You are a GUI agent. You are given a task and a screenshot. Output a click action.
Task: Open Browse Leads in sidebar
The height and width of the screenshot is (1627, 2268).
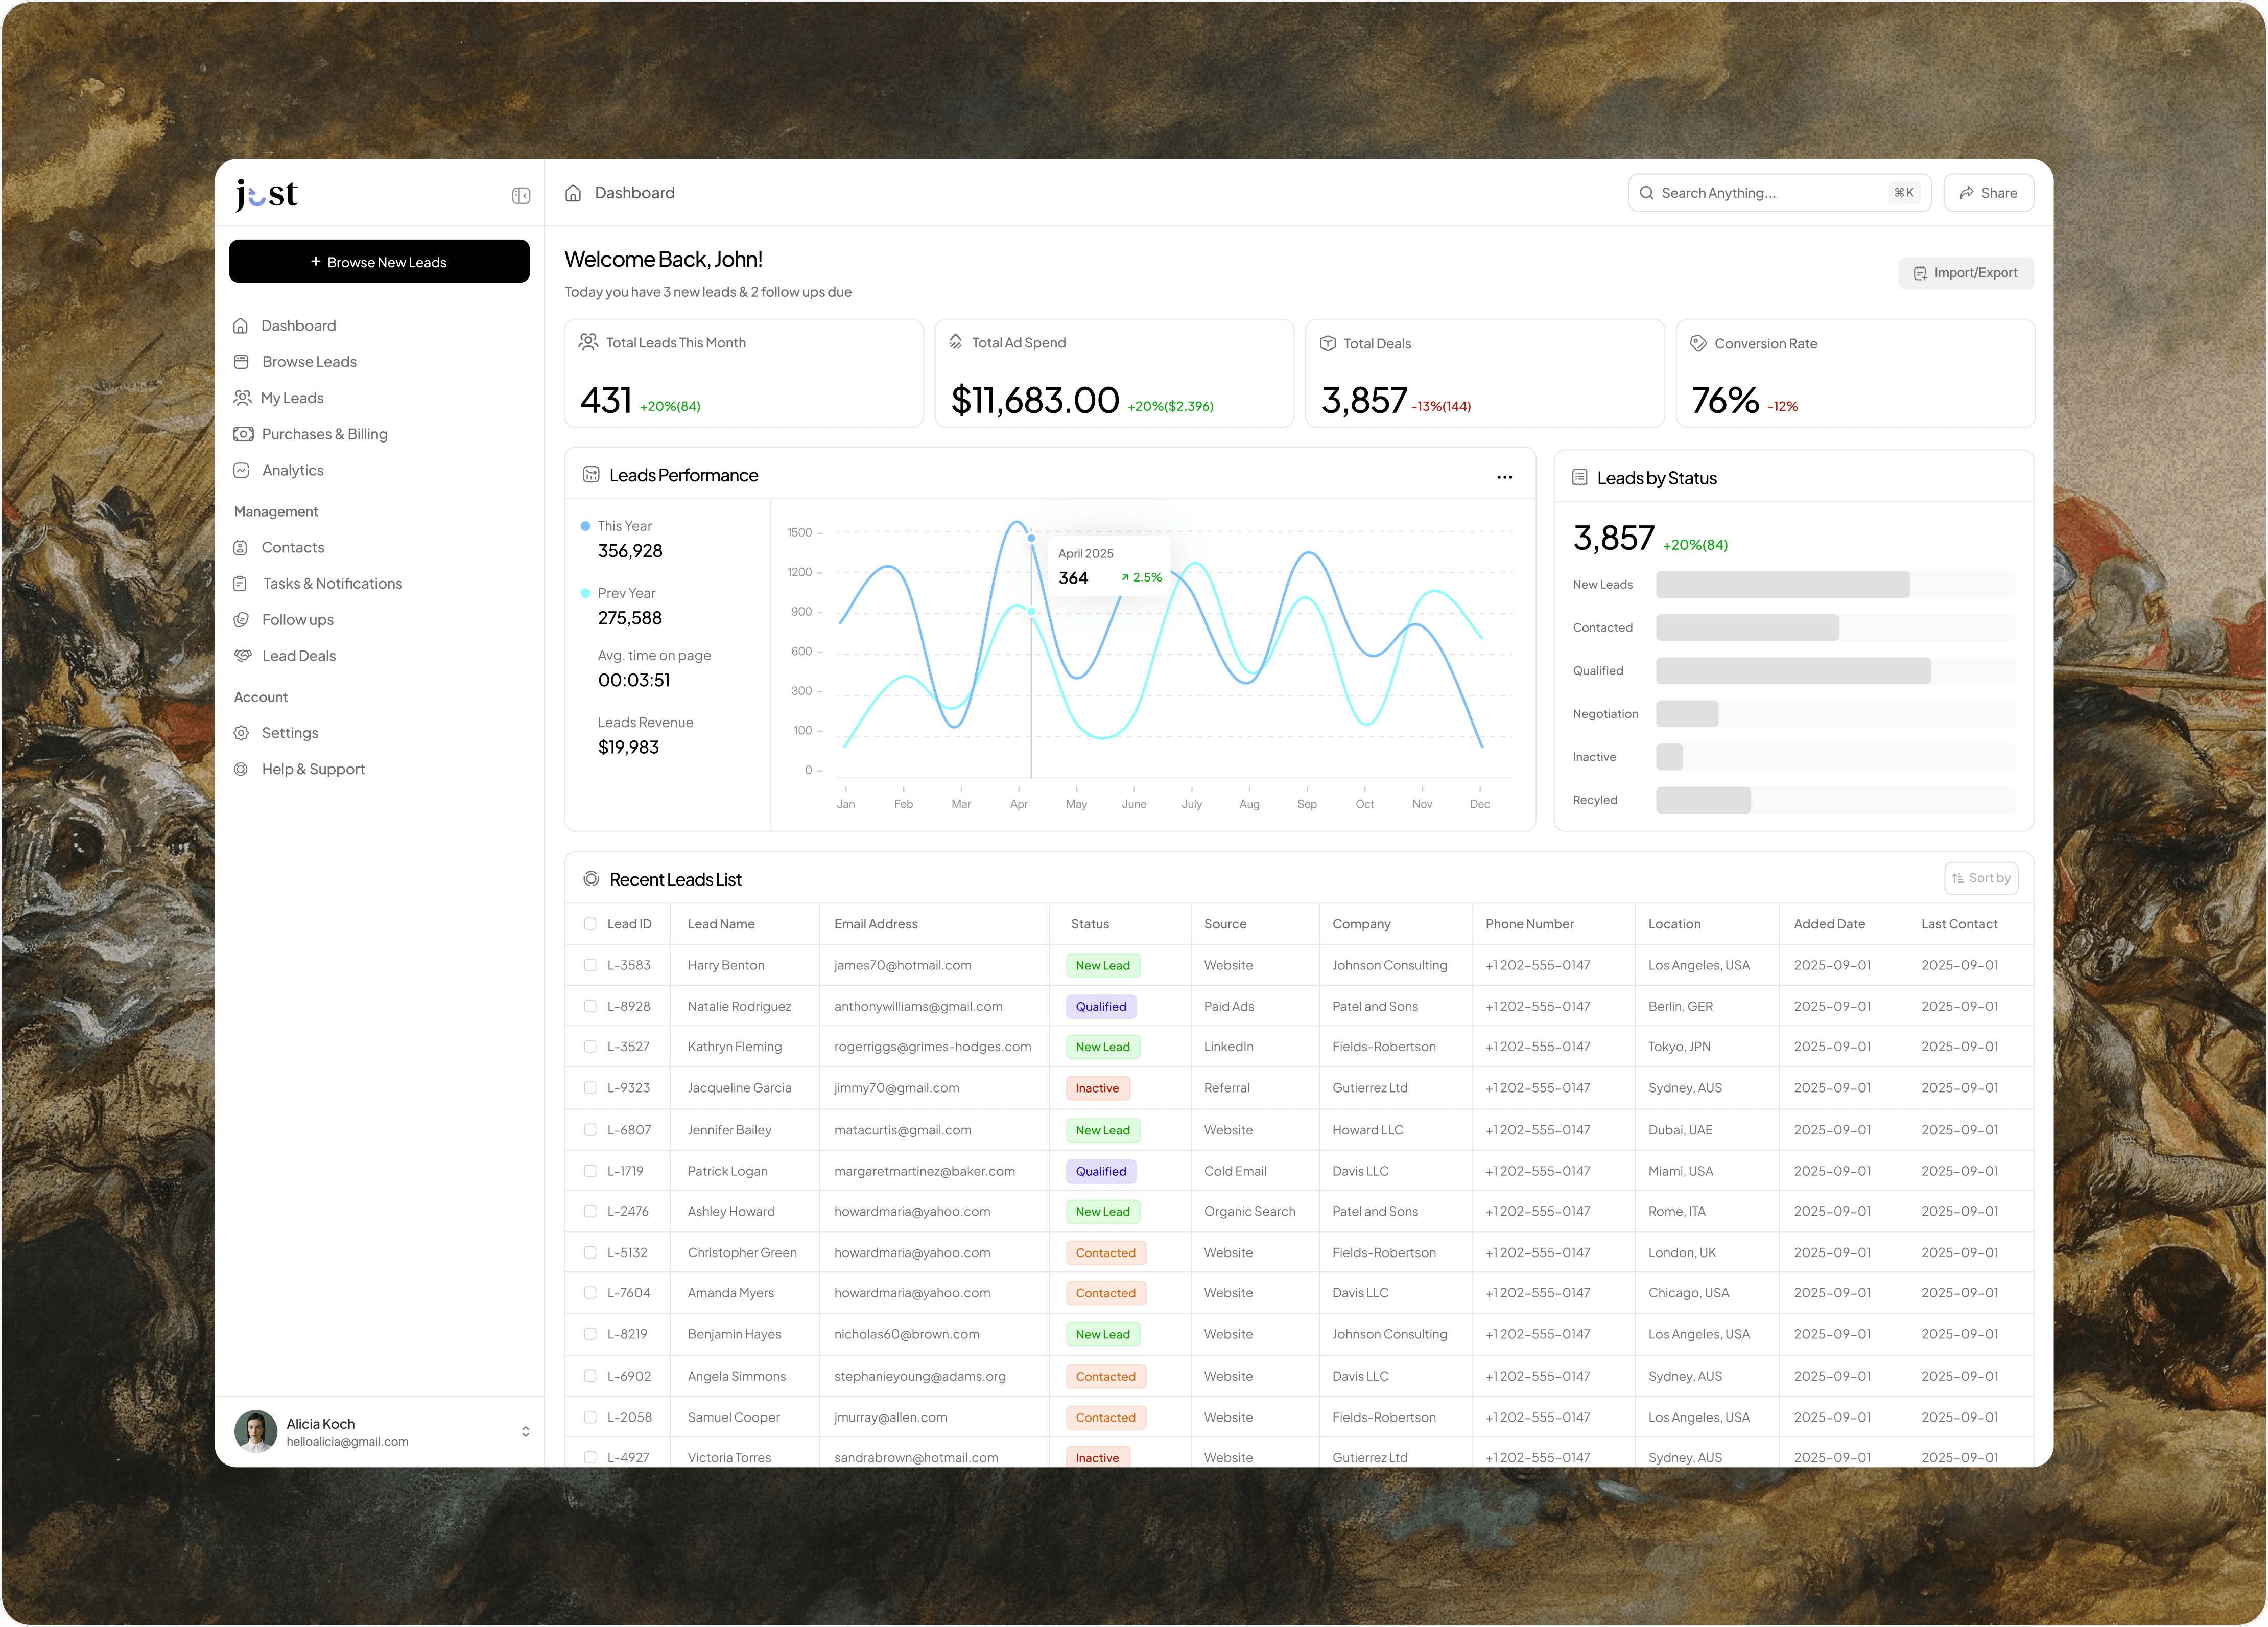point(309,362)
